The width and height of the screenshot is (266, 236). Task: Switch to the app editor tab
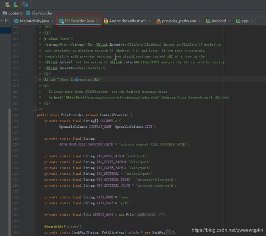click(x=245, y=21)
